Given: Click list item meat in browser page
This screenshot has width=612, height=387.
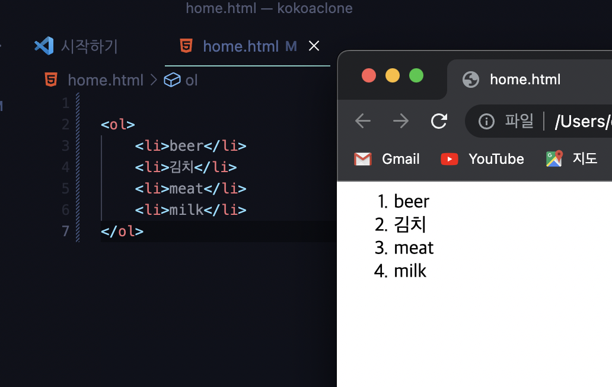Looking at the screenshot, I should (x=414, y=248).
